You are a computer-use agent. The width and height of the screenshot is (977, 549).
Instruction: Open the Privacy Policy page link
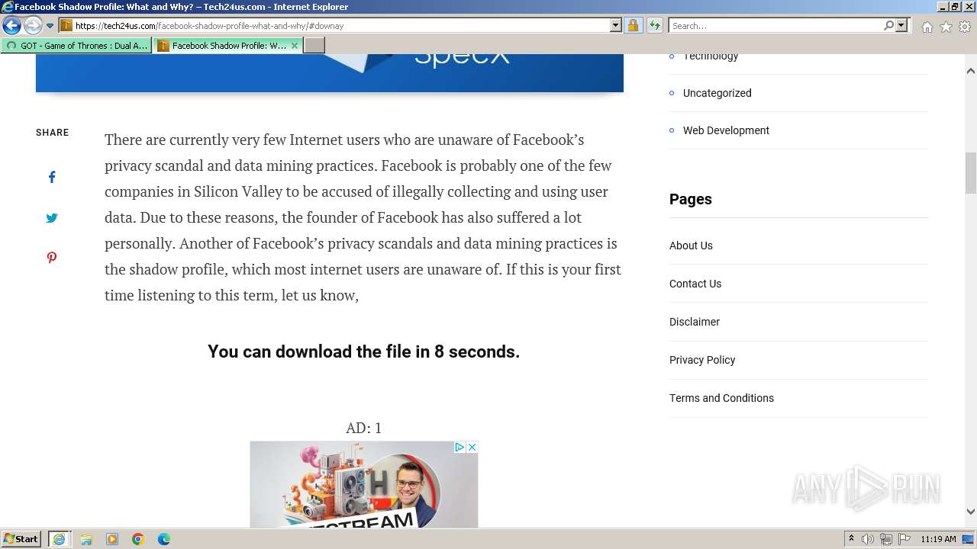[x=702, y=360]
